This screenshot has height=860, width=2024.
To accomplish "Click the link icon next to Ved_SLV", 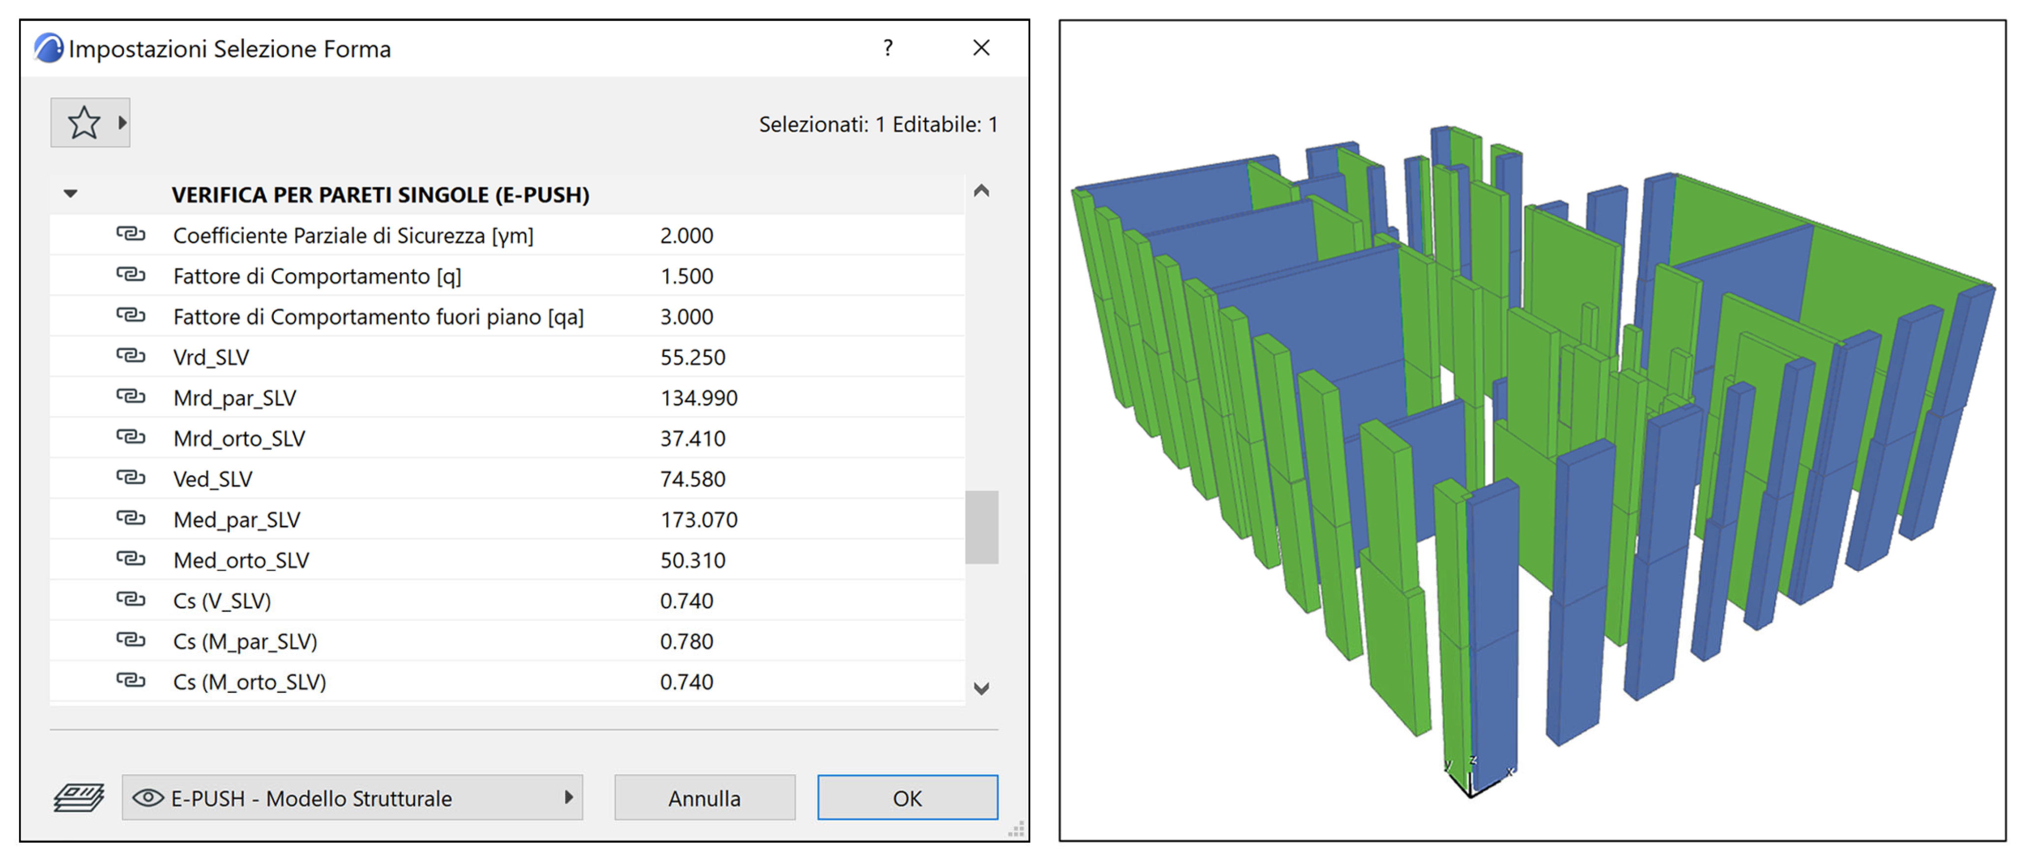I will 130,478.
